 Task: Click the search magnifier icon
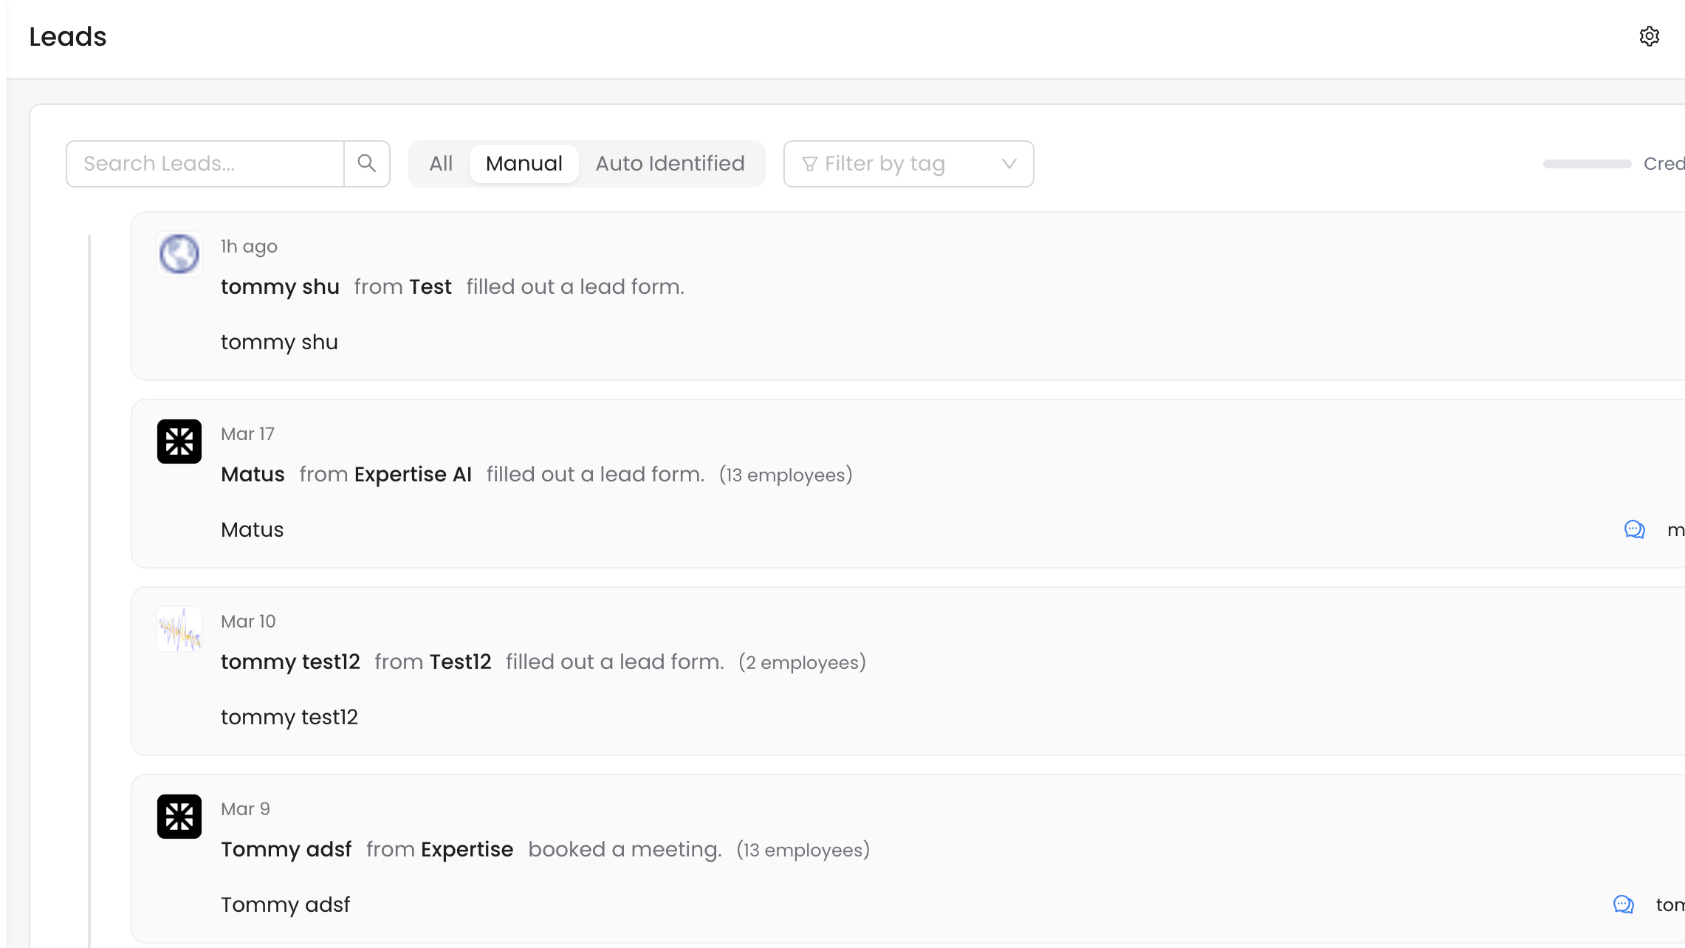(x=367, y=163)
